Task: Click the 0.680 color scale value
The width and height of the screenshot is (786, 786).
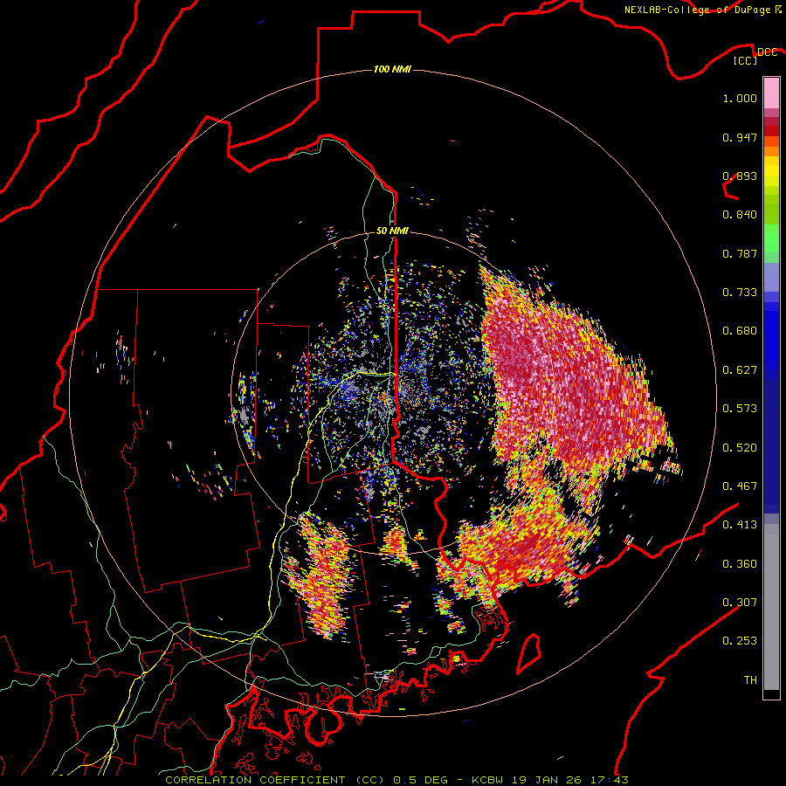Action: [x=740, y=331]
